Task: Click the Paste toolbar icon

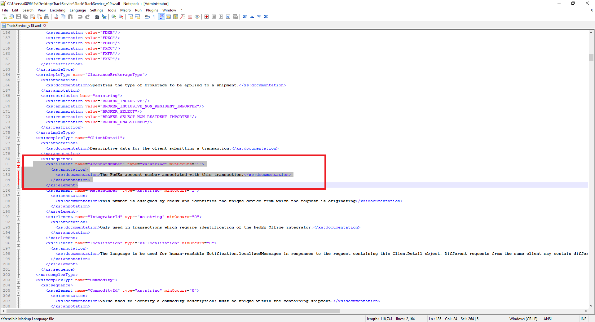Action: coord(71,17)
